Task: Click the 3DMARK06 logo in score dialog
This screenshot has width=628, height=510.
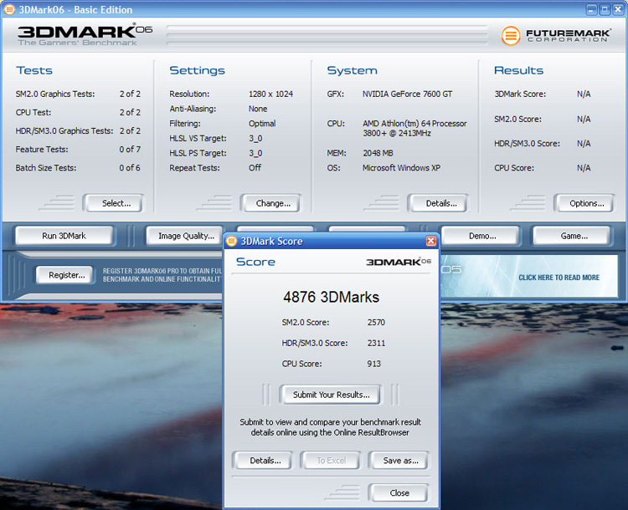Action: click(x=399, y=262)
